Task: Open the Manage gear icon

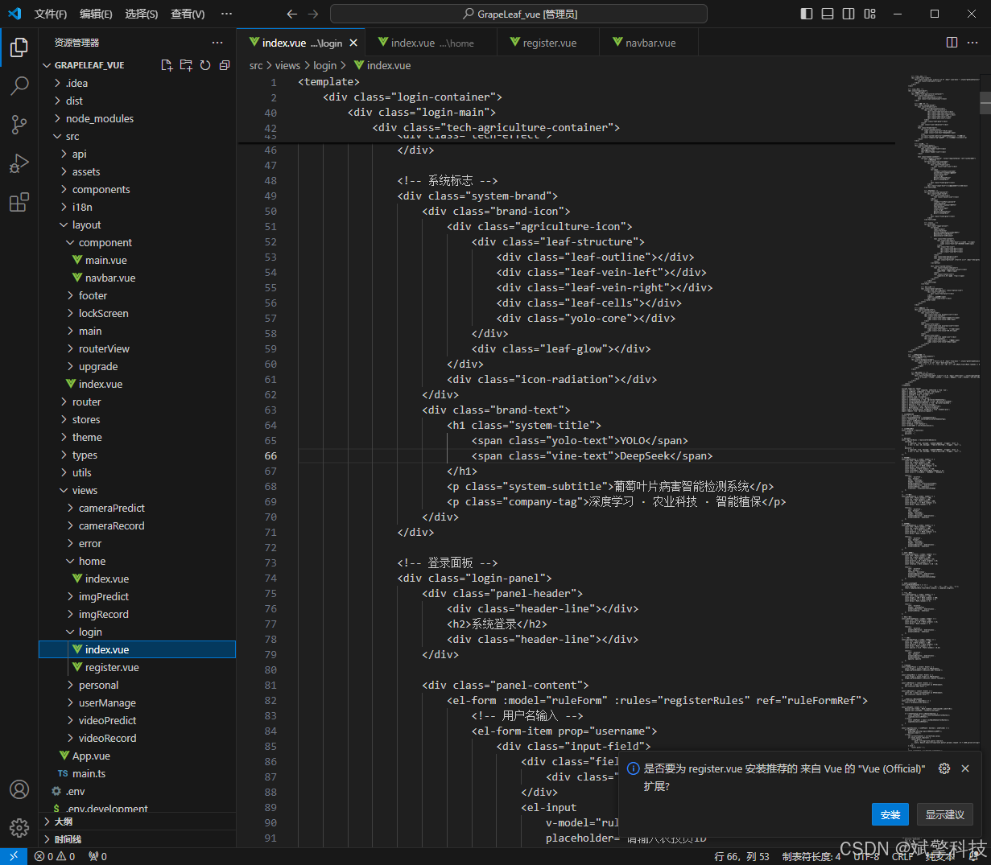Action: [x=19, y=828]
